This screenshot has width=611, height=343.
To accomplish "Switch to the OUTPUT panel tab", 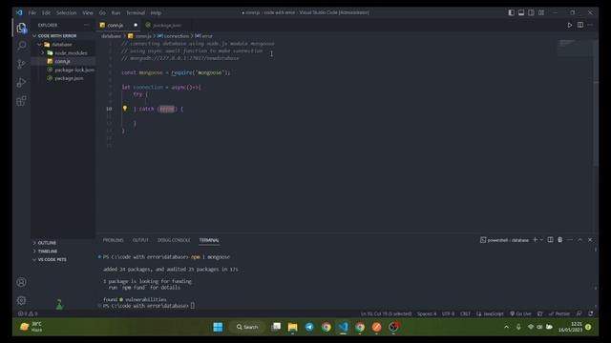I will (x=140, y=240).
